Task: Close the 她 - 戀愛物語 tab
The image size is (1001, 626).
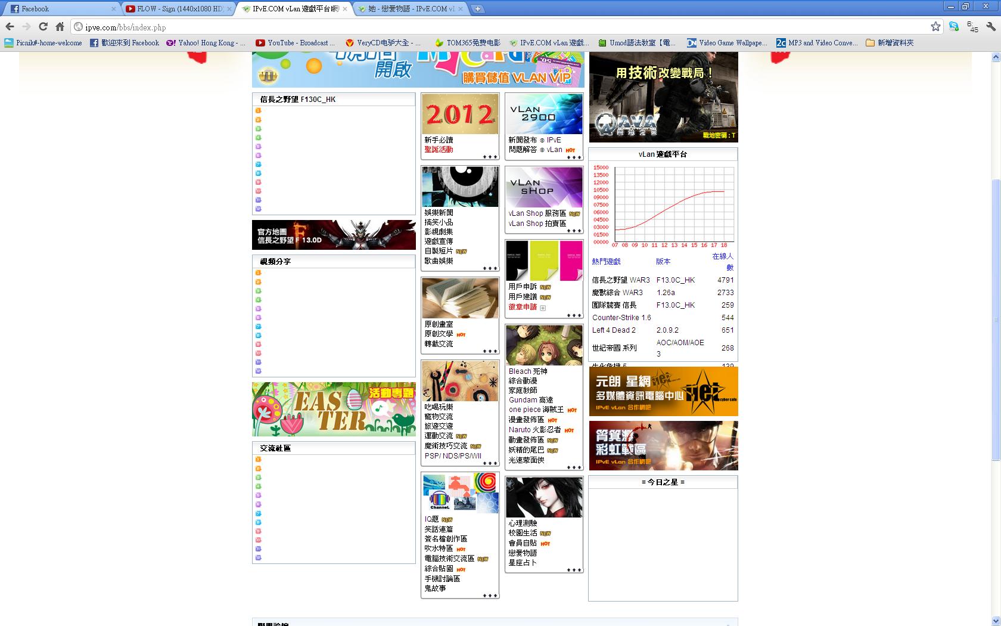Action: (x=461, y=9)
